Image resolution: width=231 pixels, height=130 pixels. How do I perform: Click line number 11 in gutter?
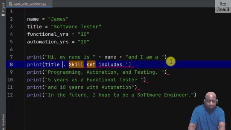pos(10,87)
